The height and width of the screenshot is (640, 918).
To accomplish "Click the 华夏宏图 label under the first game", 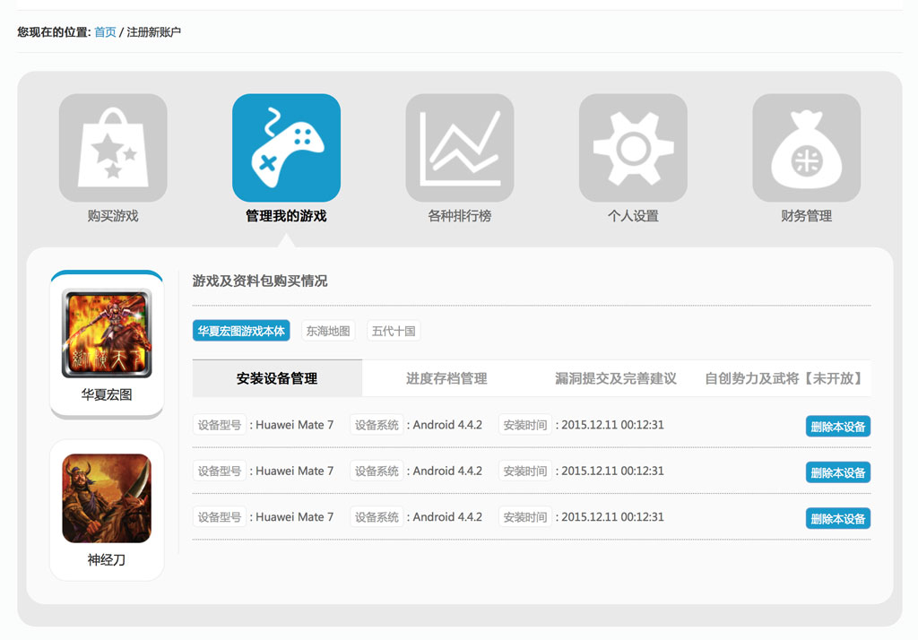I will (x=107, y=394).
